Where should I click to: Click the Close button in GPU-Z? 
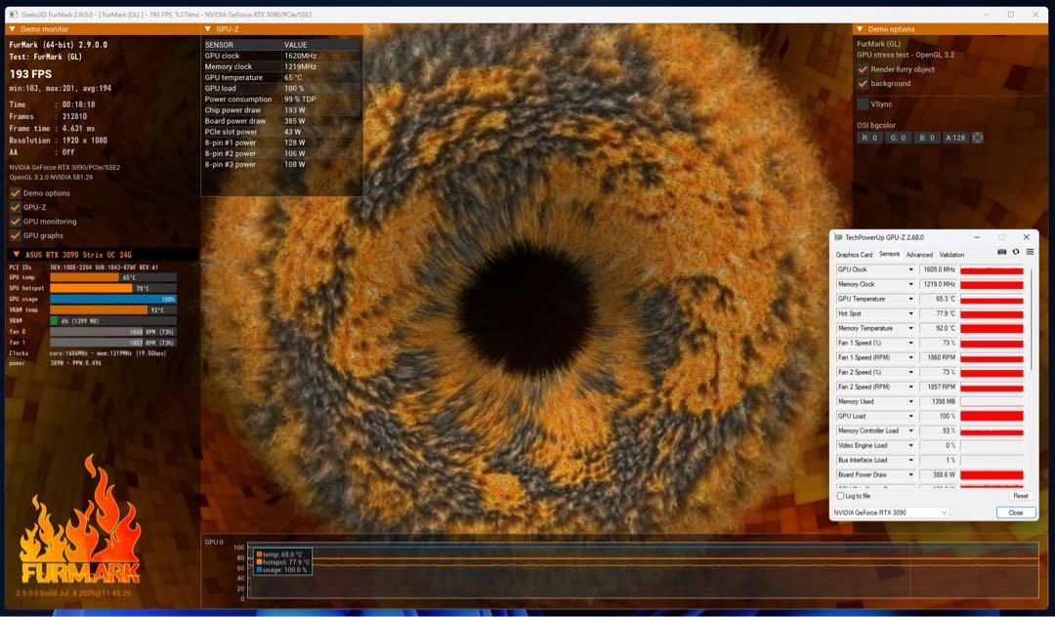tap(1016, 513)
